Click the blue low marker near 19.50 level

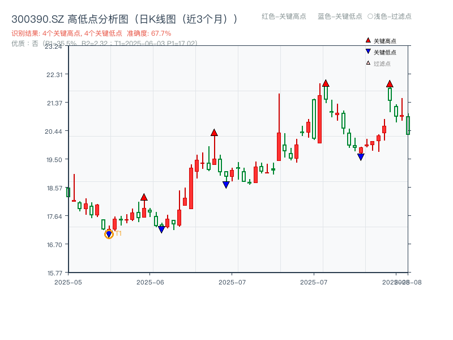click(361, 157)
